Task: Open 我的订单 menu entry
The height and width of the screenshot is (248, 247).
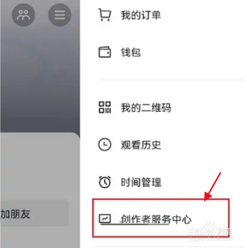Action: pyautogui.click(x=141, y=15)
